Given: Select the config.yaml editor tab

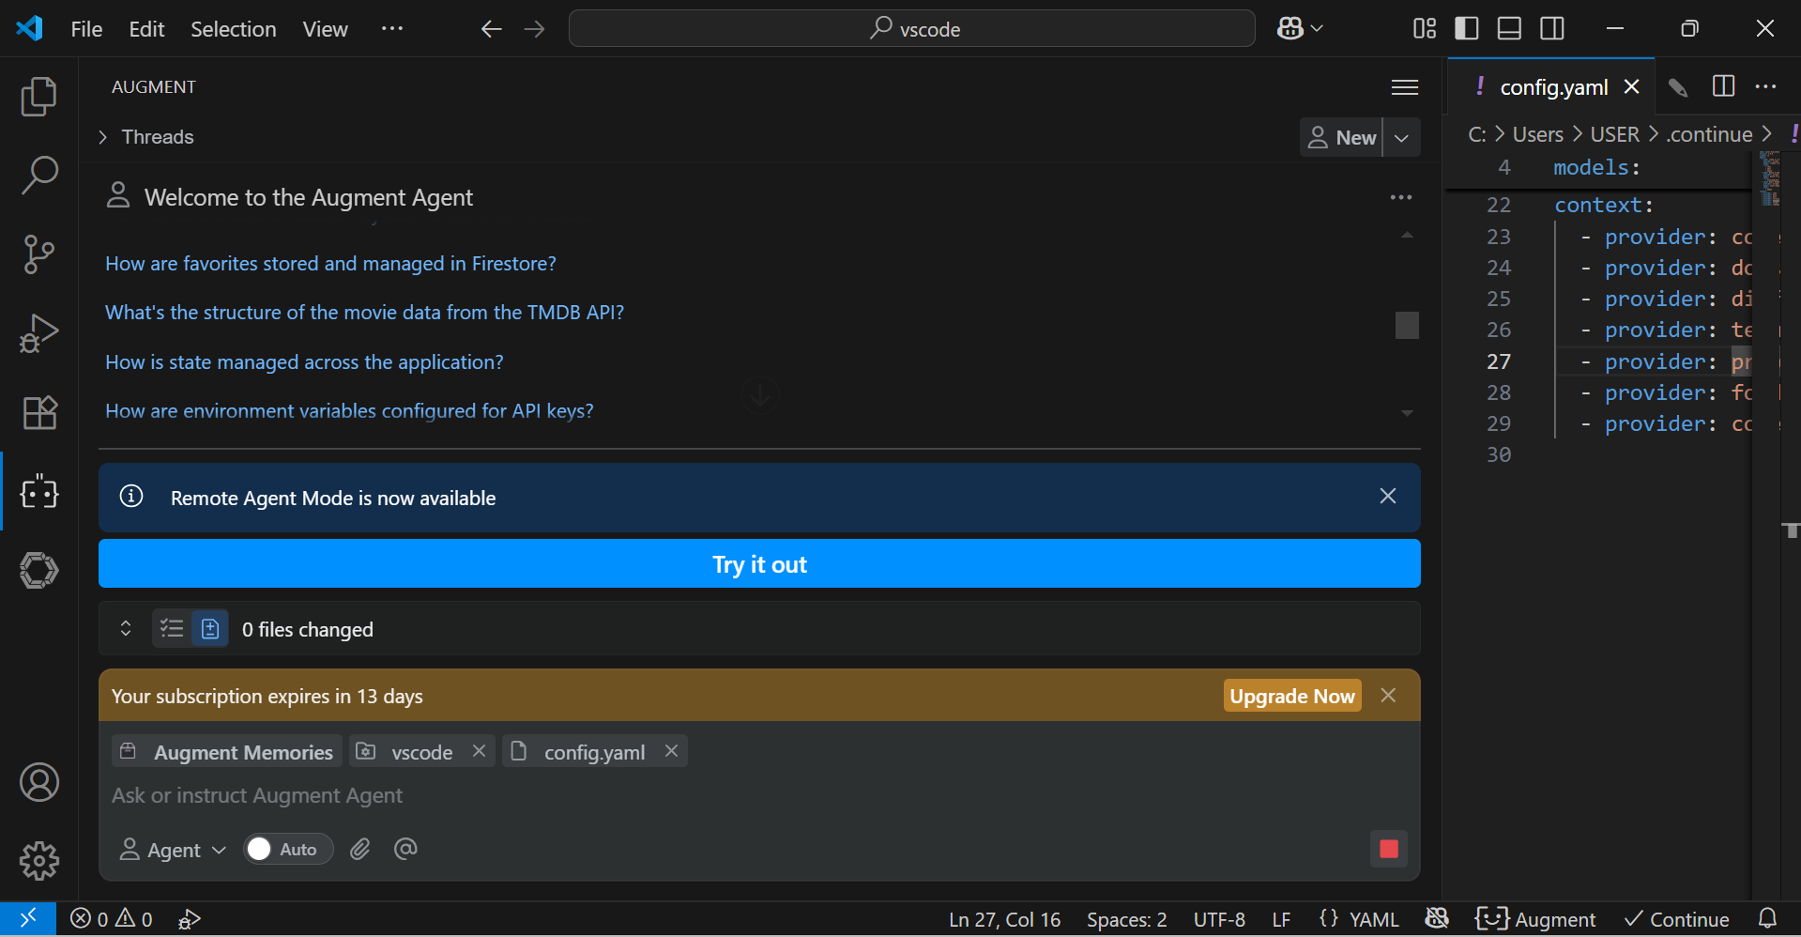Looking at the screenshot, I should click(x=1552, y=87).
